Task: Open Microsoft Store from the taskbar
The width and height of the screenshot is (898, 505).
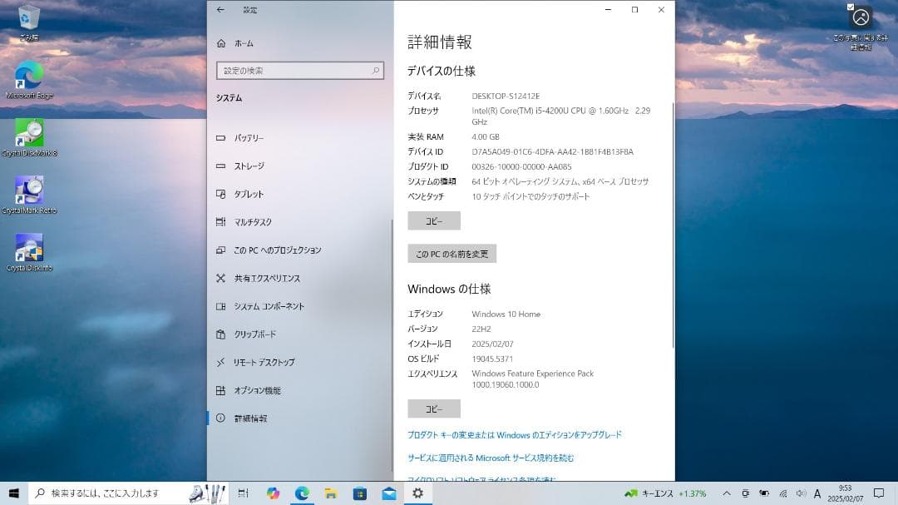Action: [360, 493]
